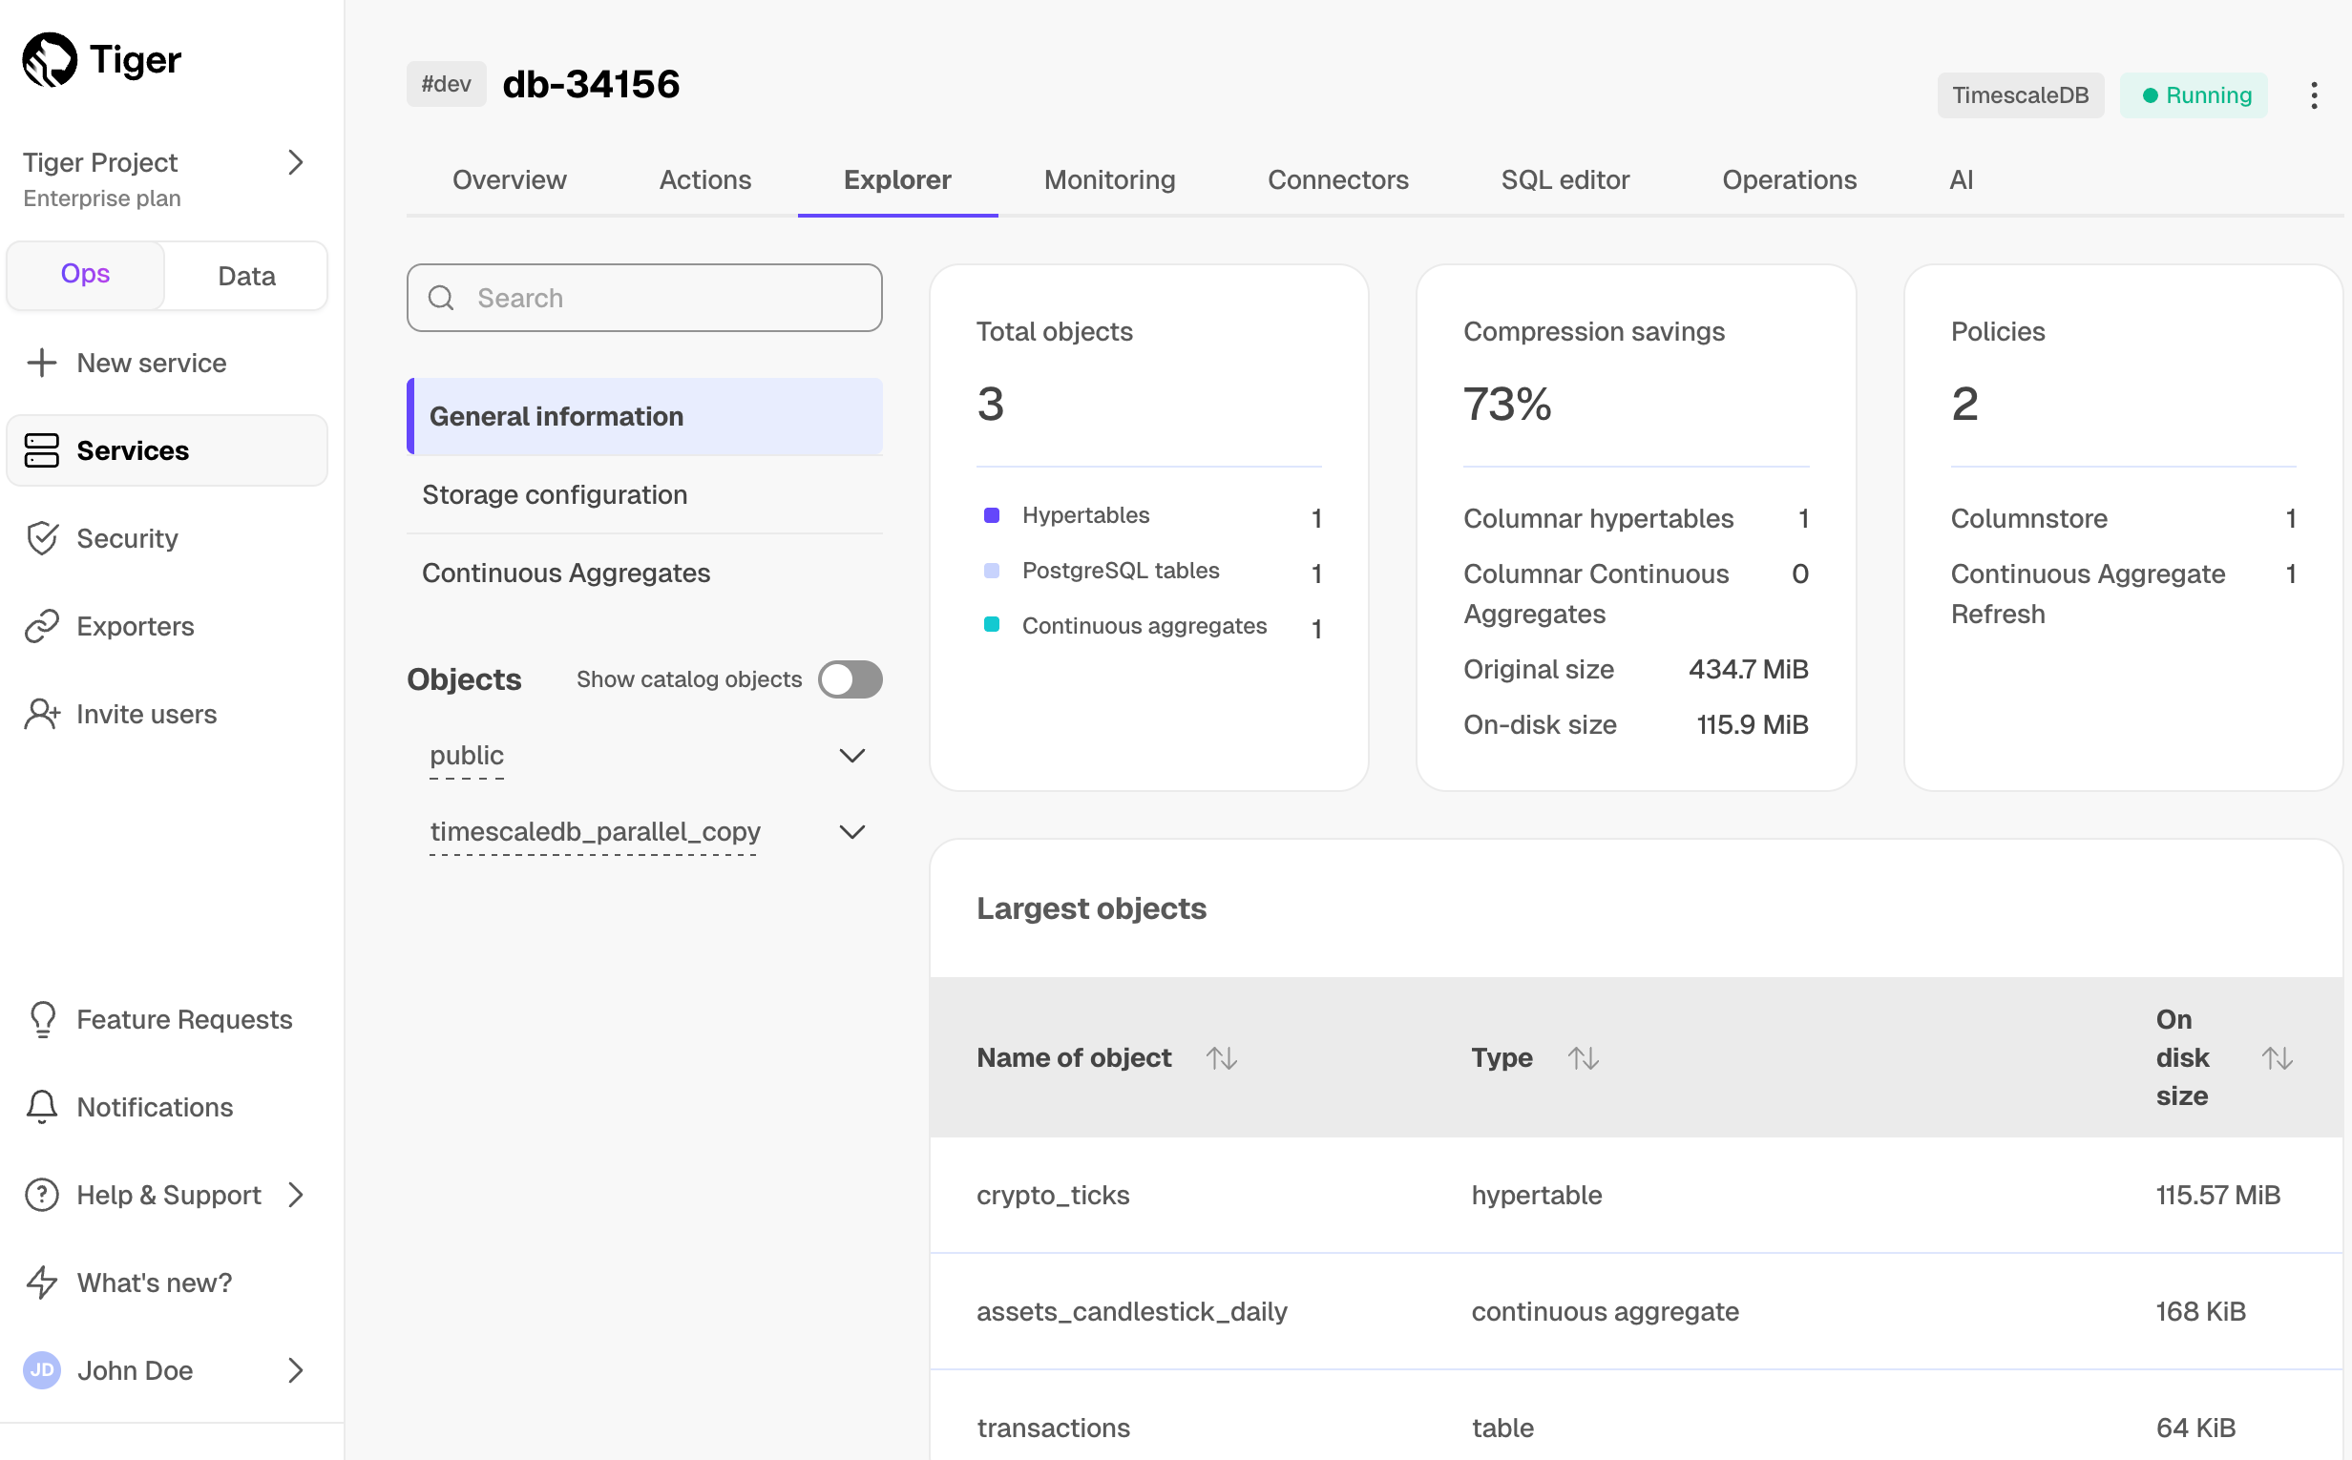Click the What's new lightning icon

click(x=42, y=1283)
